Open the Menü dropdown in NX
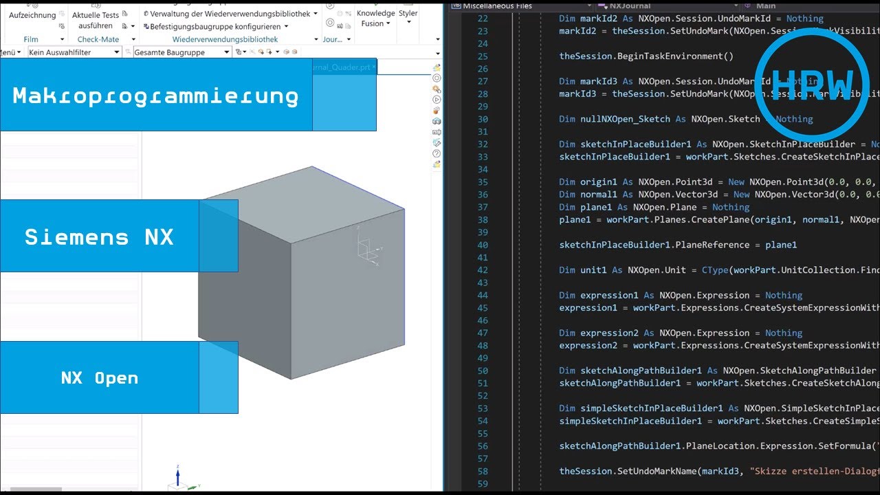 [10, 52]
